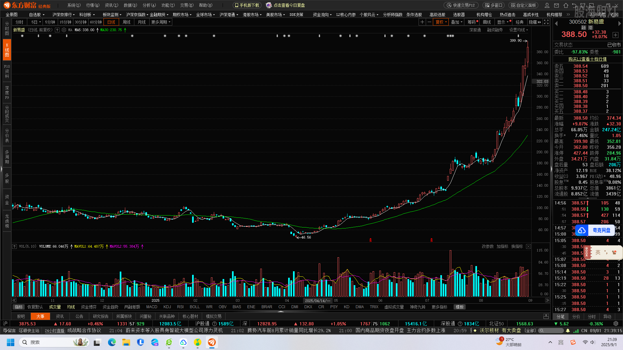Screen dimensions: 623x350
Task: Switch to 分价 tab in trade panel
Action: click(576, 316)
